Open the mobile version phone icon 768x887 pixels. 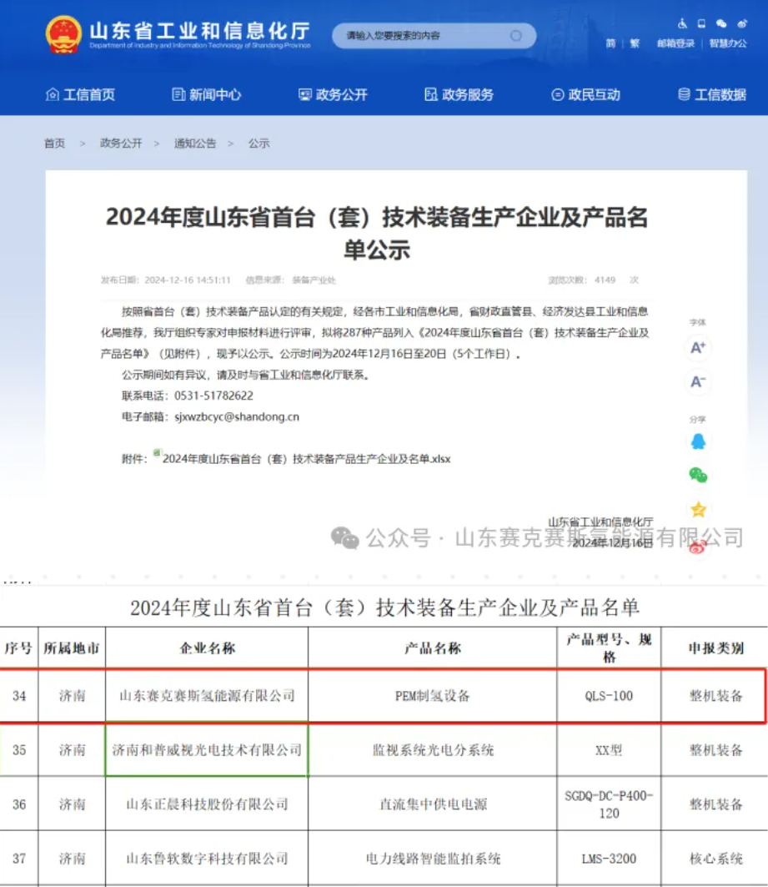[x=701, y=23]
